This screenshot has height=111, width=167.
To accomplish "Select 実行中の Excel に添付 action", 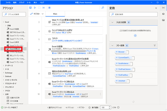I will tap(16, 32).
